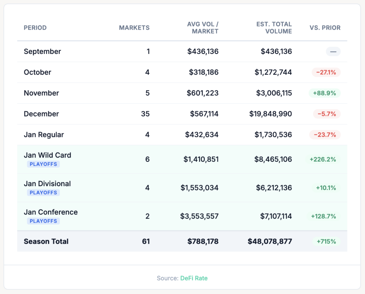Select the AVG VOL / MARKET header

pos(202,28)
